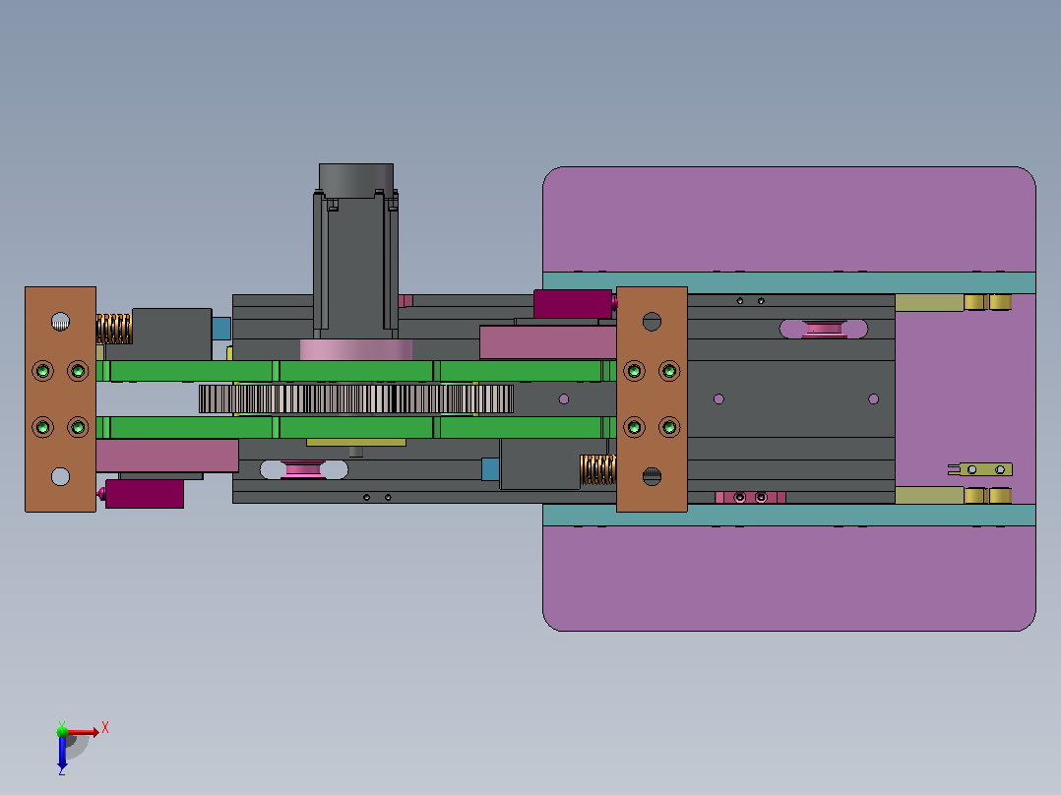Click the blue Z axis arrow on the triad
The image size is (1061, 795).
[x=62, y=752]
